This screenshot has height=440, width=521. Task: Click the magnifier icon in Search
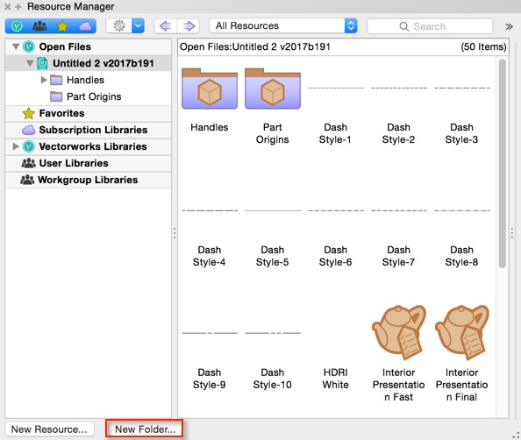403,26
